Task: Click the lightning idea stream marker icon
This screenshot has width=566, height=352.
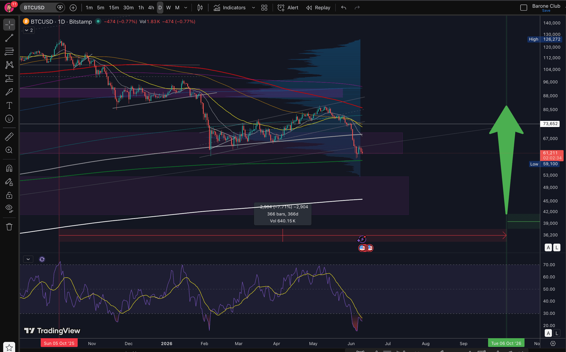Action: click(362, 239)
